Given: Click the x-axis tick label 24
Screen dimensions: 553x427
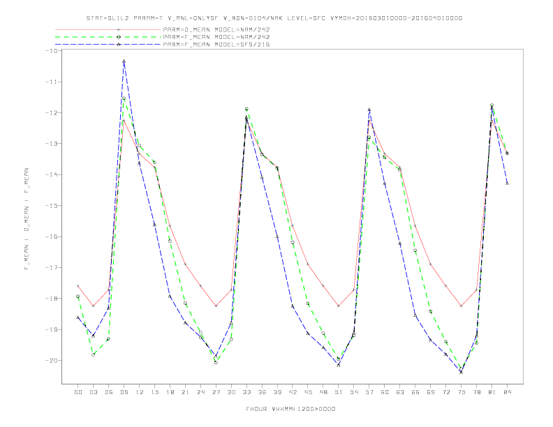Looking at the screenshot, I should tap(200, 392).
